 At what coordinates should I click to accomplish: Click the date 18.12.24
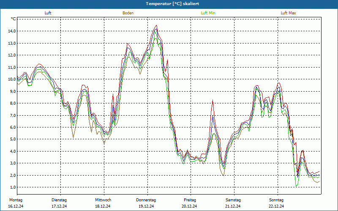(x=103, y=206)
